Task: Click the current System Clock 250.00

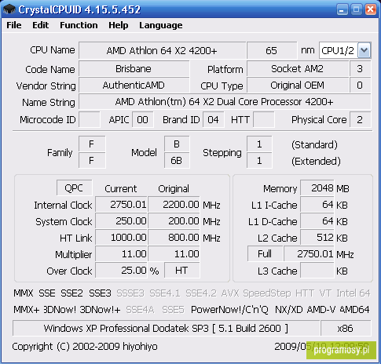Action: click(x=122, y=221)
